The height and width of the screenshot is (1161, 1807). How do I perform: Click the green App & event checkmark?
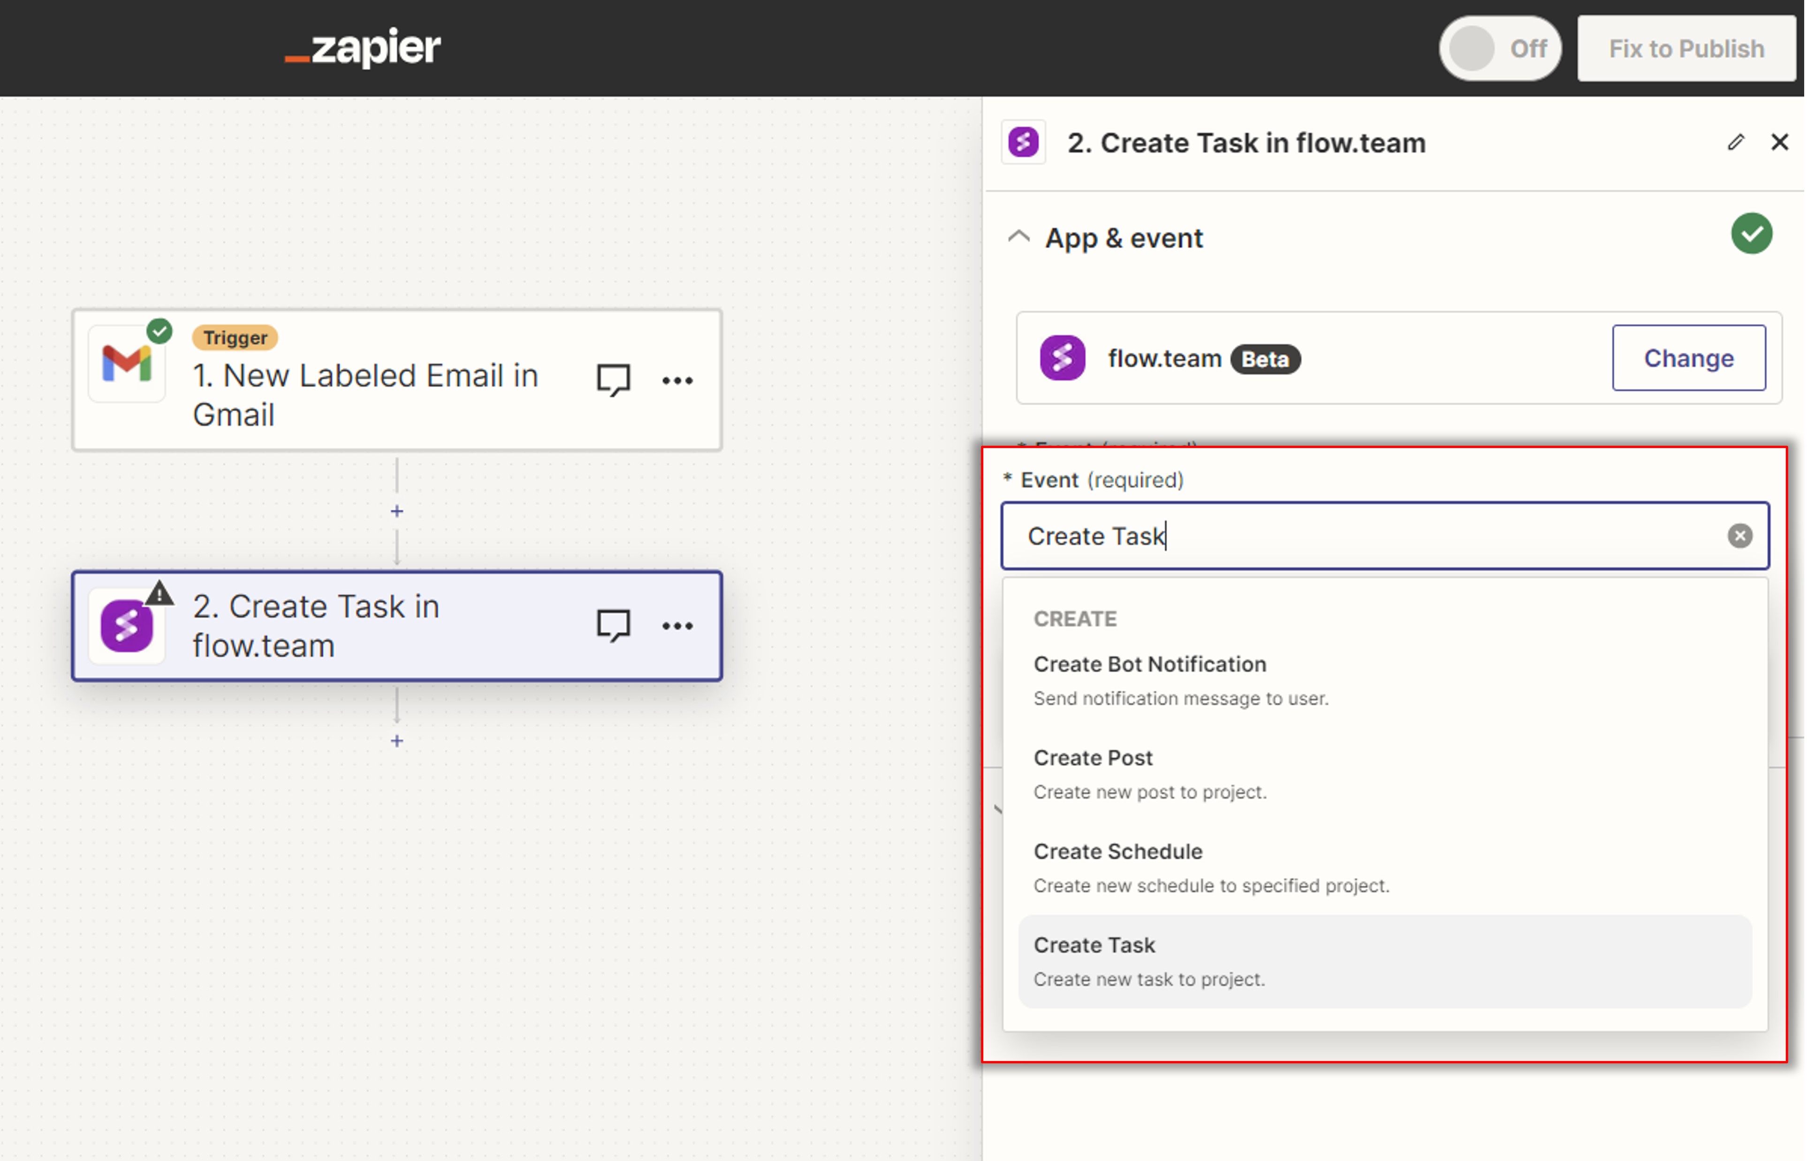coord(1751,234)
